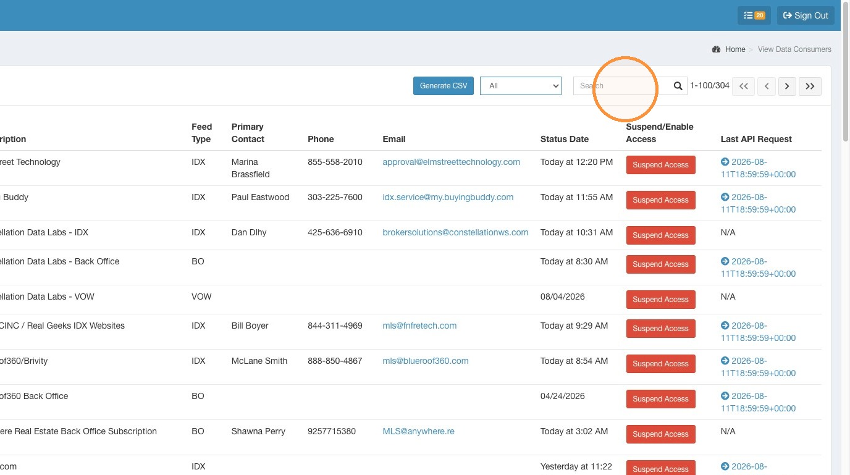Open the All filter dropdown
This screenshot has height=475, width=850.
[521, 86]
